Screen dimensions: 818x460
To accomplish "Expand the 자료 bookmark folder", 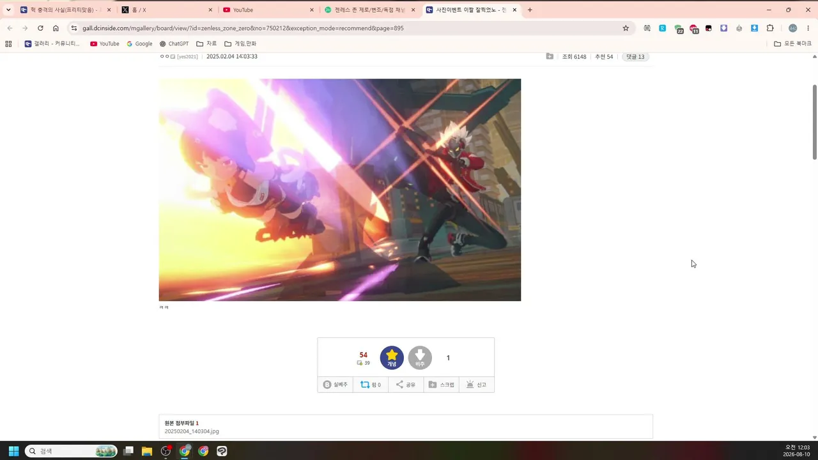I will tap(206, 44).
